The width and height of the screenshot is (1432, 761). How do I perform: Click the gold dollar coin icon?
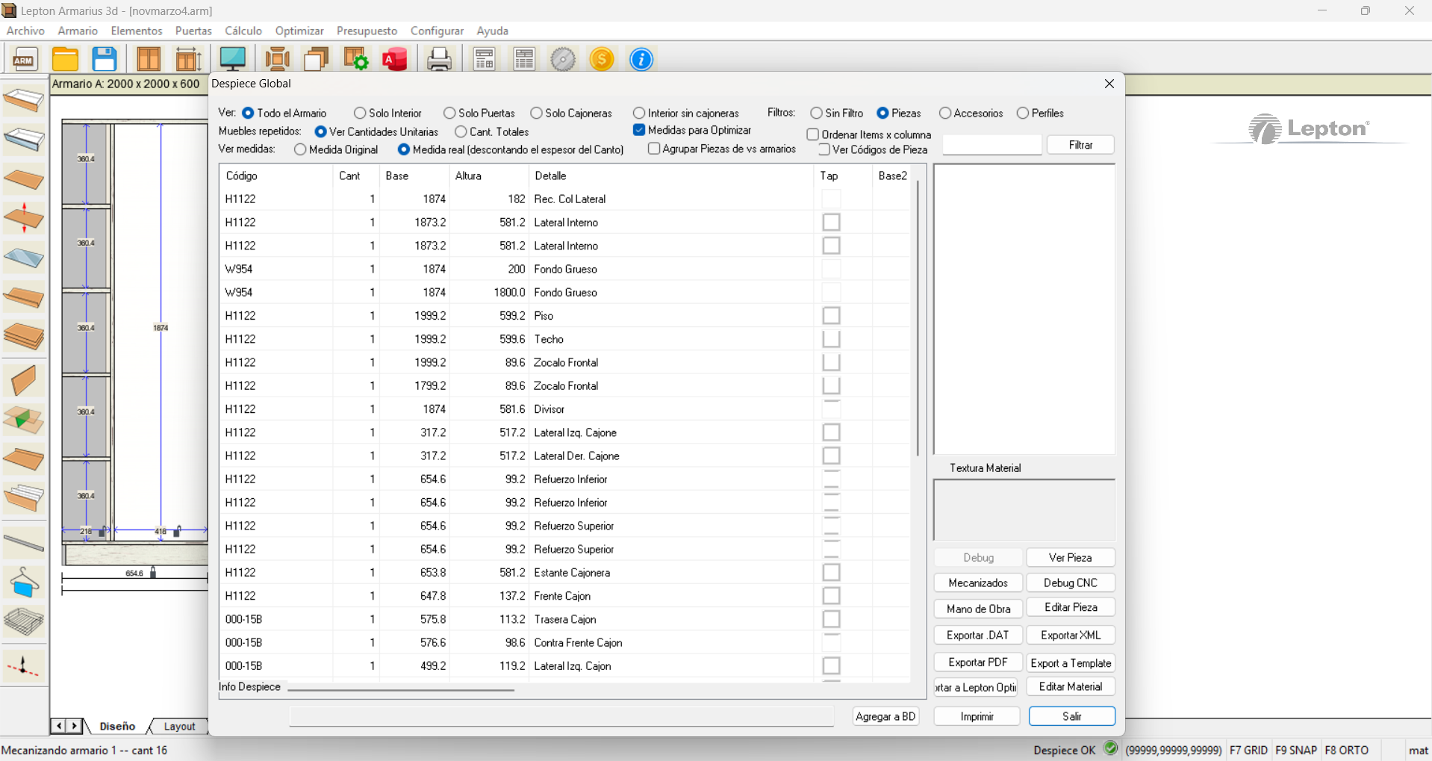pyautogui.click(x=602, y=59)
